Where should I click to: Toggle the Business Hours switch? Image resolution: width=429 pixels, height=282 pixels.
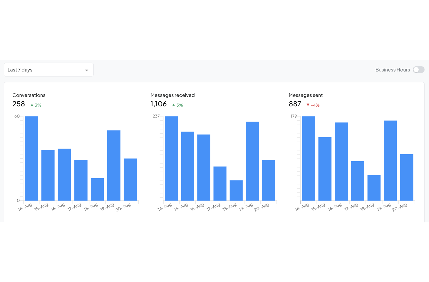coord(418,70)
